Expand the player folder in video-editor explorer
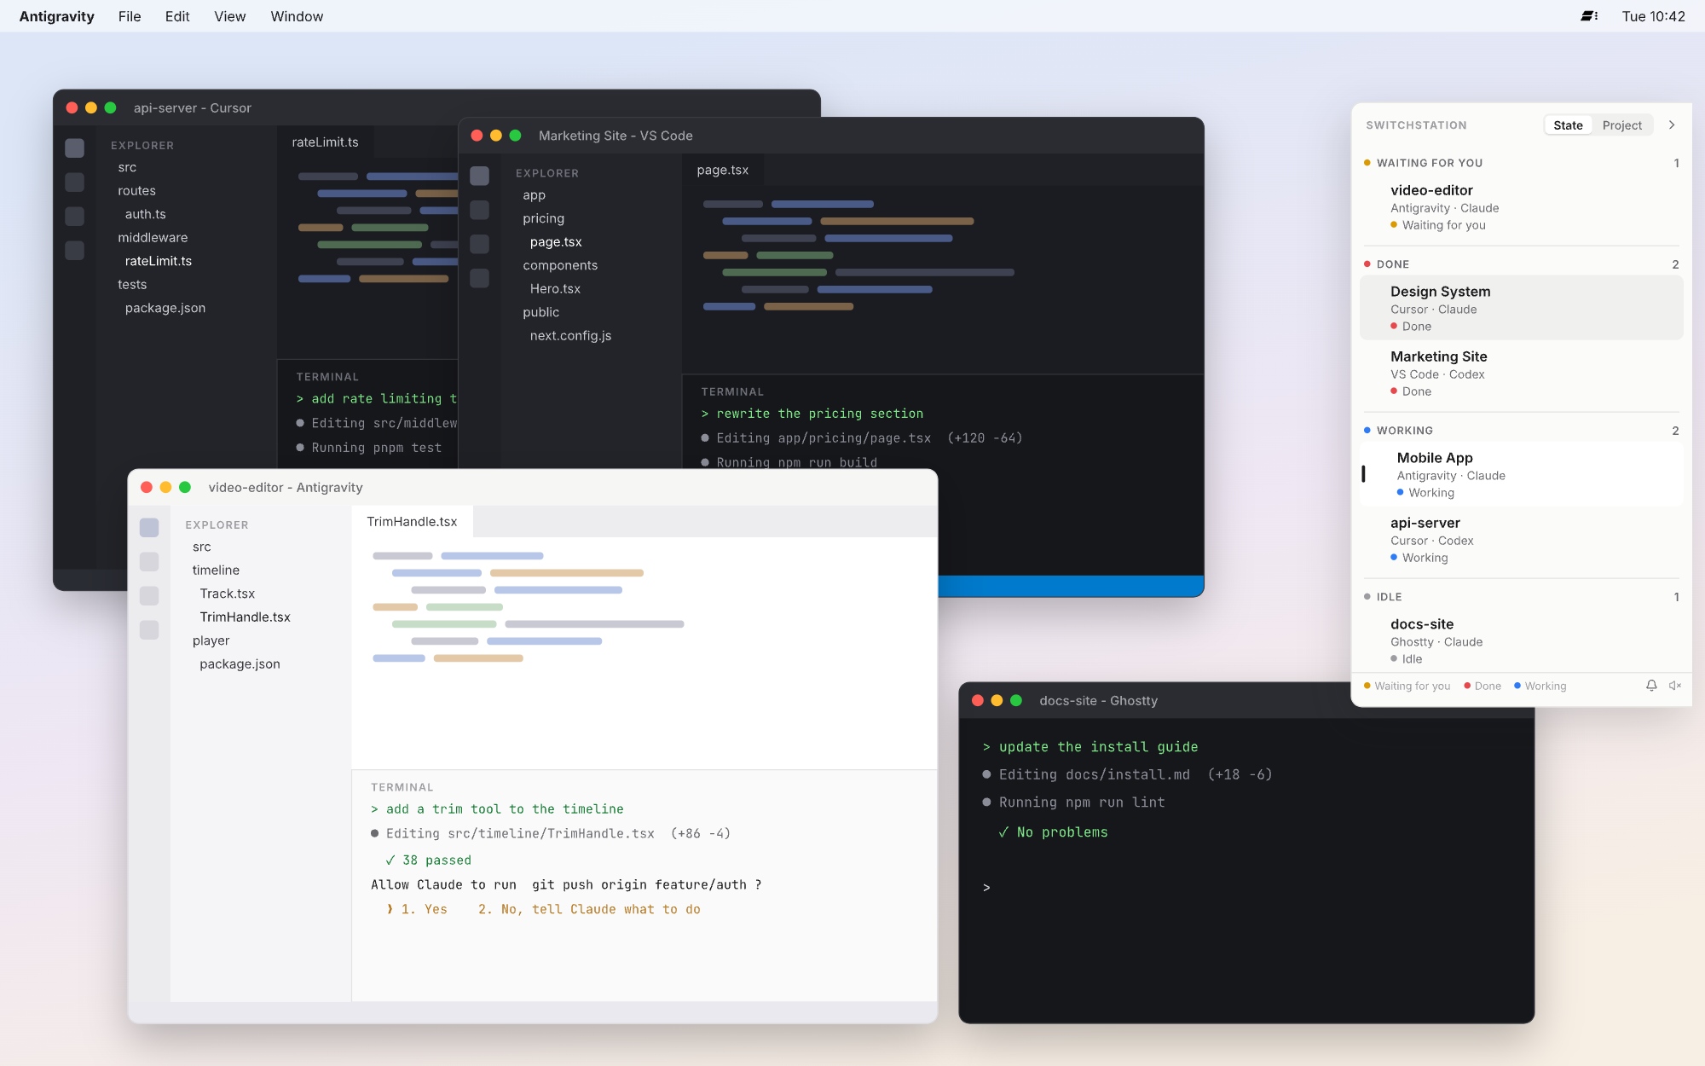 point(211,640)
